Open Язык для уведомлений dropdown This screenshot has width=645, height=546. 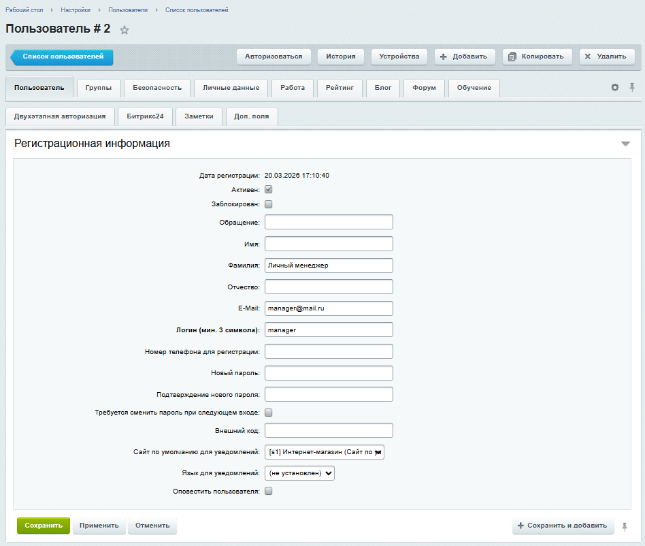pyautogui.click(x=299, y=473)
